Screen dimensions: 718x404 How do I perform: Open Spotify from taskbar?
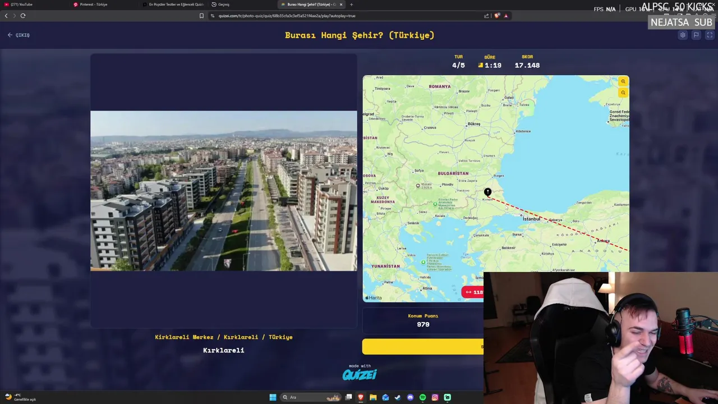pos(422,397)
